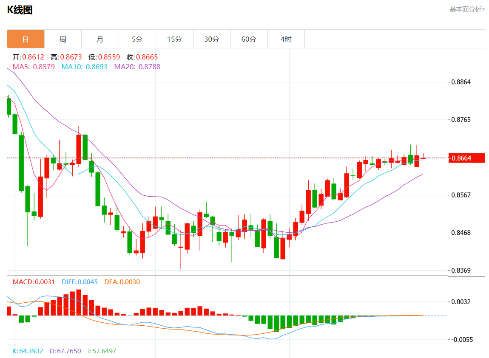The width and height of the screenshot is (489, 358).
Task: Click the K线图 heading
Action: (20, 10)
